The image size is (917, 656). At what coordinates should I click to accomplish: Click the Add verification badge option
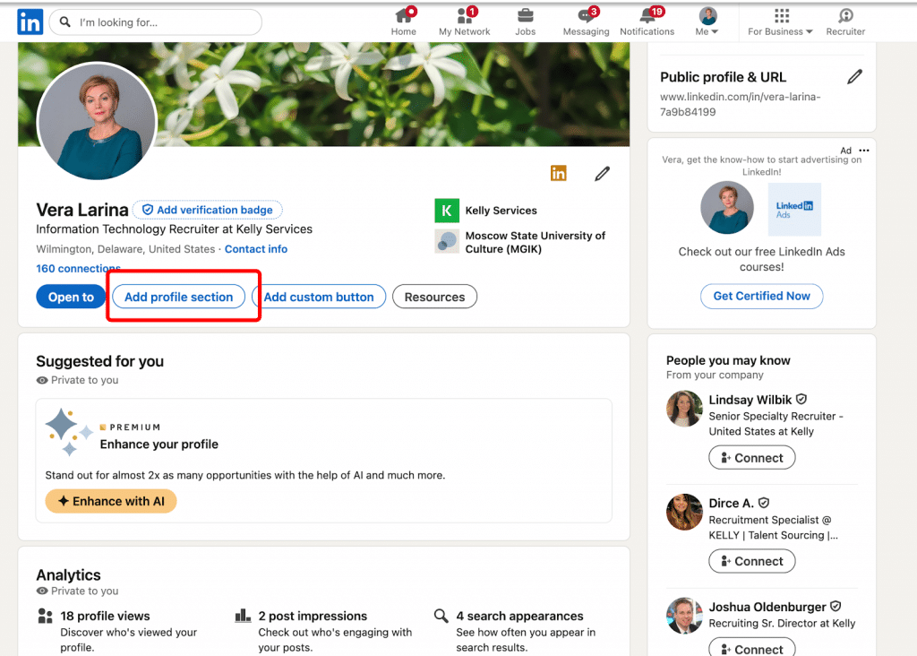point(207,209)
